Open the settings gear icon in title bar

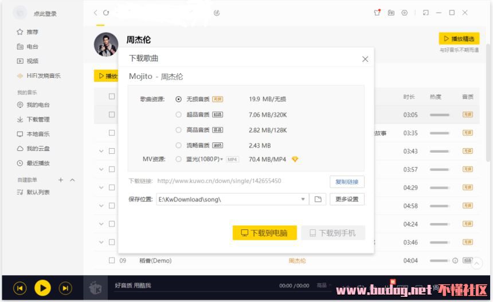(x=404, y=13)
